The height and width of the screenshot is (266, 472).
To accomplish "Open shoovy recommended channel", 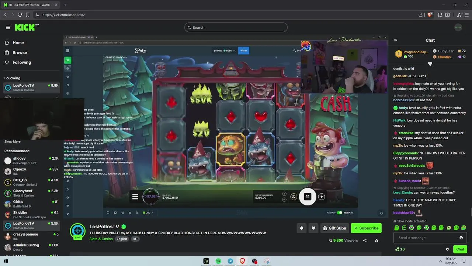I will pyautogui.click(x=31, y=161).
